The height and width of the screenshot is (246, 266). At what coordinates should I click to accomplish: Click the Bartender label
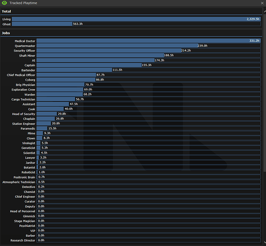point(28,70)
